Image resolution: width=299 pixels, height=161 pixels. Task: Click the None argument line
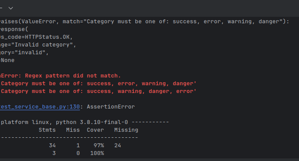(7, 60)
